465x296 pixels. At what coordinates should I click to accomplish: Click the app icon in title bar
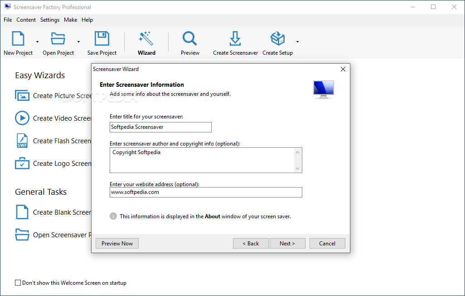point(7,7)
